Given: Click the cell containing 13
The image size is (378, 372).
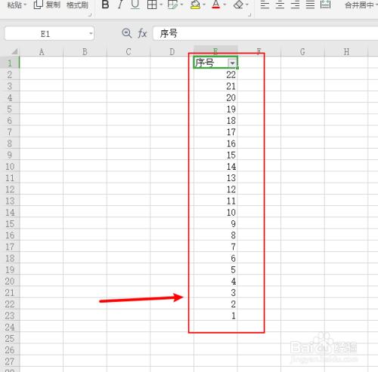Looking at the screenshot, I should (x=215, y=178).
